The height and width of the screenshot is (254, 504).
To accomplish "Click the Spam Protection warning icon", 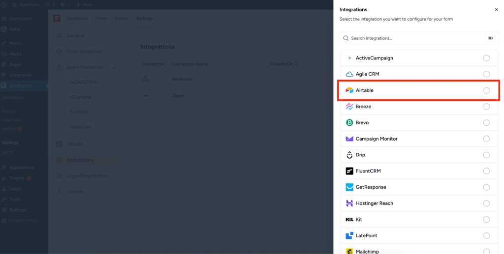I will click(x=59, y=67).
